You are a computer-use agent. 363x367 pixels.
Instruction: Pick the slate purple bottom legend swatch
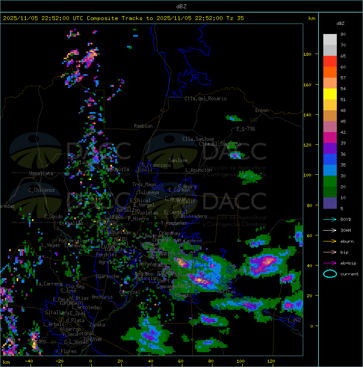click(x=330, y=203)
